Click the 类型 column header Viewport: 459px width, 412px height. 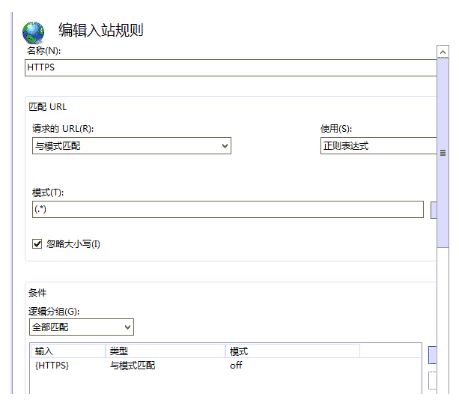point(165,351)
